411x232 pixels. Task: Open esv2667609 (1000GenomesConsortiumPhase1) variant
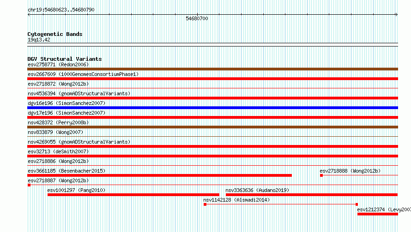(x=83, y=74)
